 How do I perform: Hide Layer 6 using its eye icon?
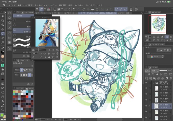146,112
